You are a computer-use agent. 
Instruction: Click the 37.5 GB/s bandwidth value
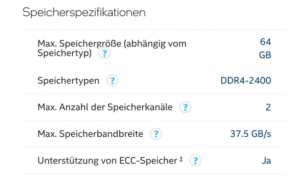251,134
